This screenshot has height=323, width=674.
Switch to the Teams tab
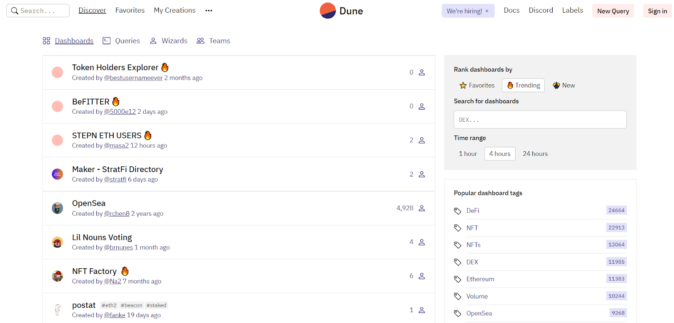220,41
